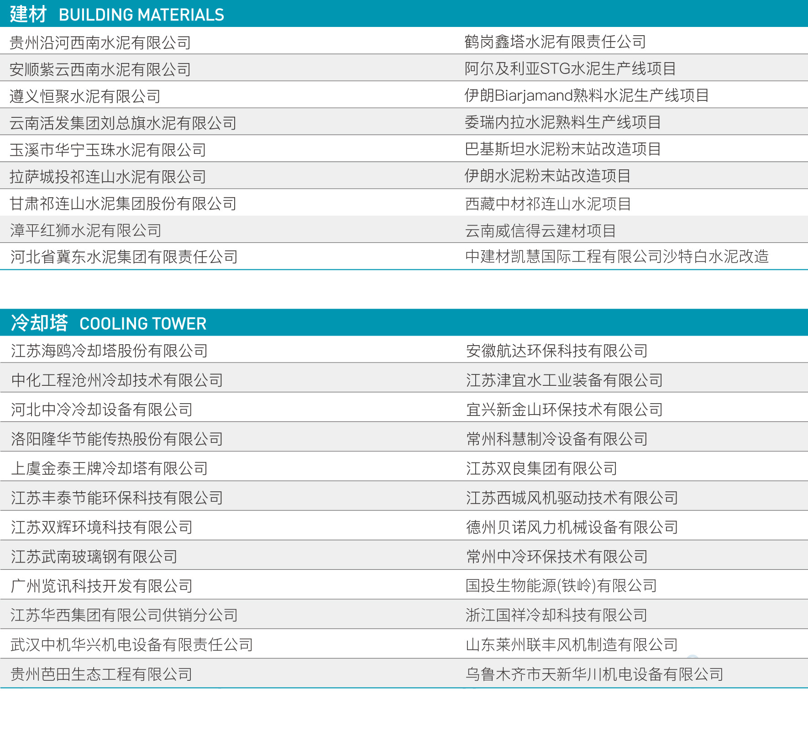
Task: Click 中建材凯慧国际工程有限公司沙特白水泥改造
Action: [617, 256]
